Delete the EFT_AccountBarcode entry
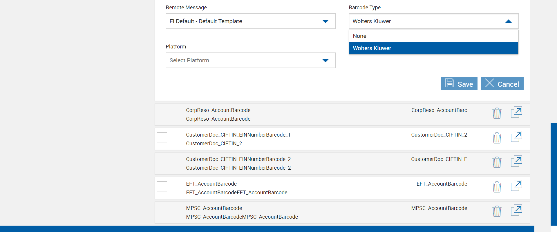Screen dimensions: 557x232 coord(497,187)
